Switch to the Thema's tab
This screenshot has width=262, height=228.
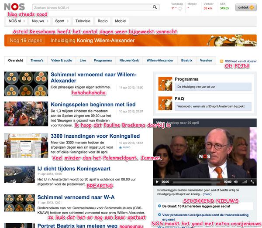37,60
